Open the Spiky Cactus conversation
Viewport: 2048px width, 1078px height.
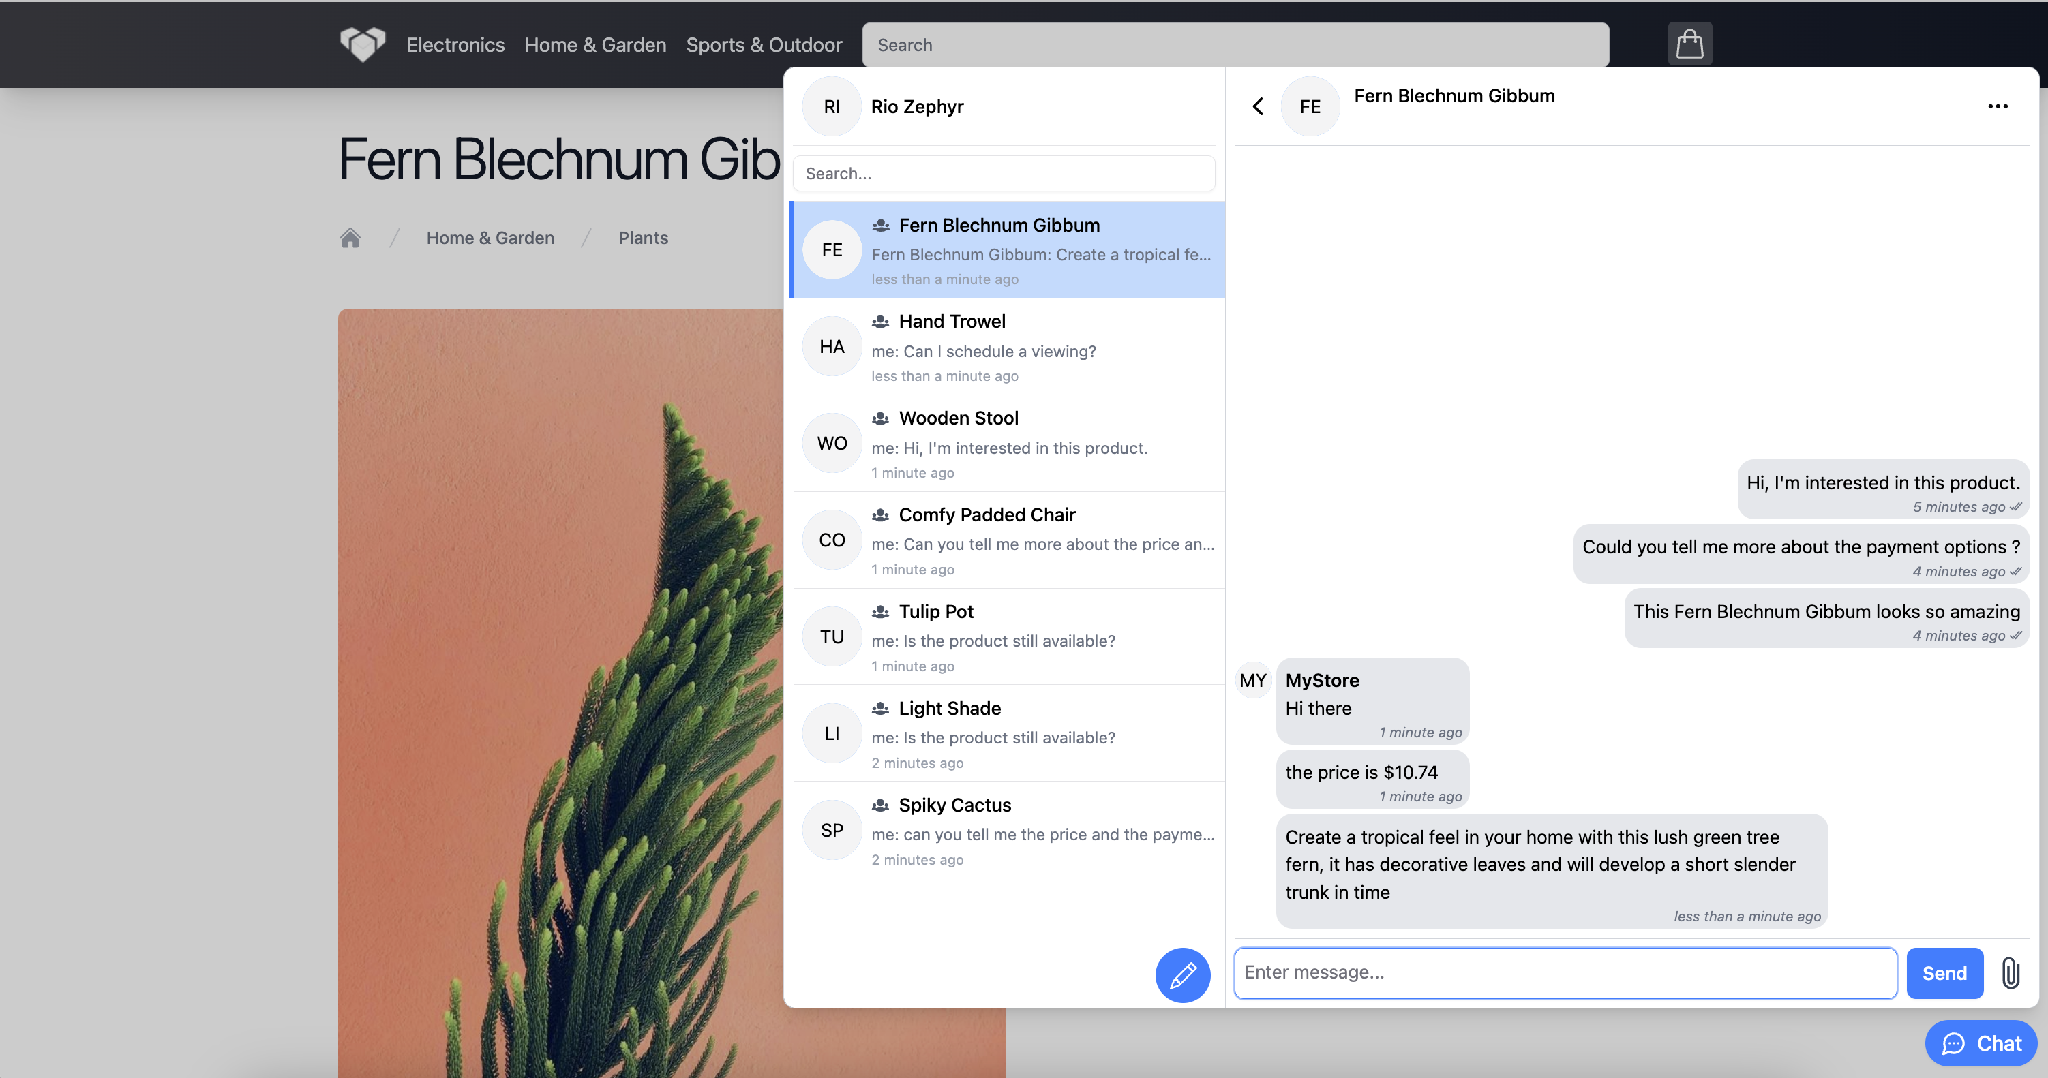coord(1006,831)
